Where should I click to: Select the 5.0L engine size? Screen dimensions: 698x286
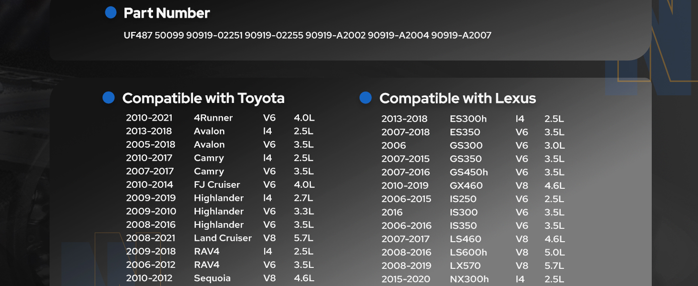(554, 252)
